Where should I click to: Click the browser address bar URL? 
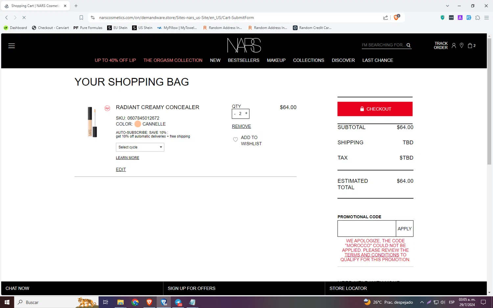coord(176,17)
